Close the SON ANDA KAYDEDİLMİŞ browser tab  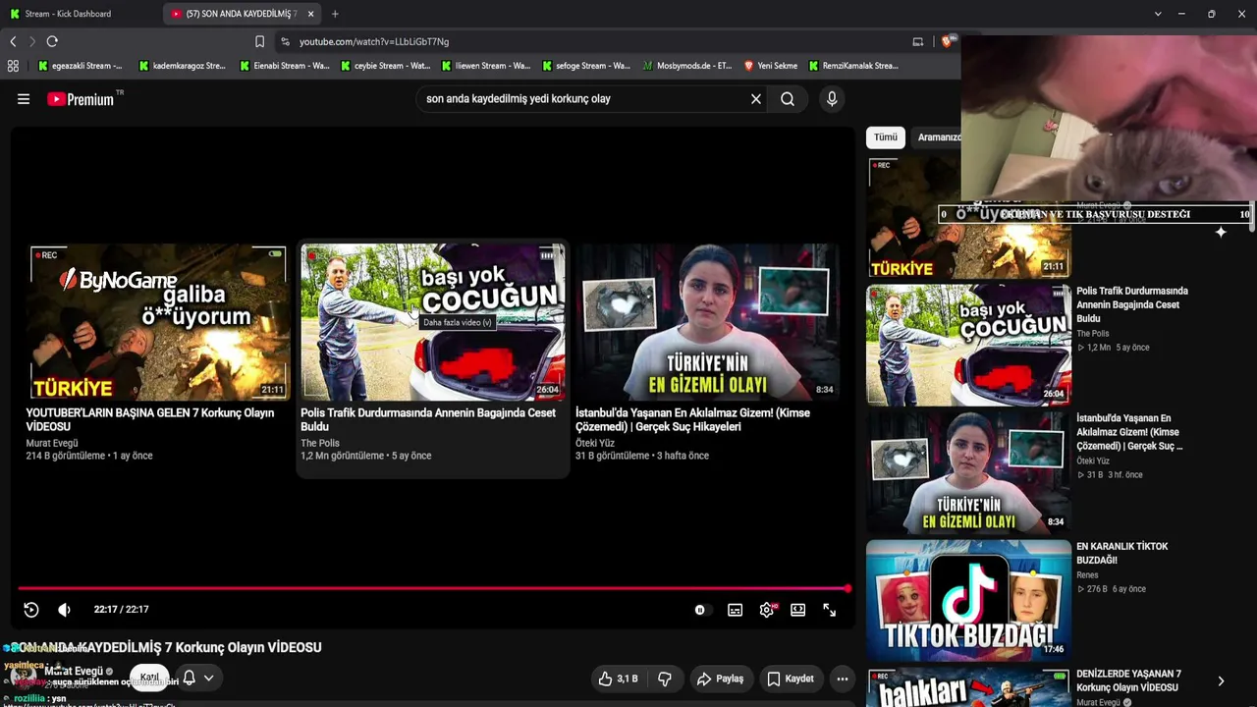tap(311, 14)
